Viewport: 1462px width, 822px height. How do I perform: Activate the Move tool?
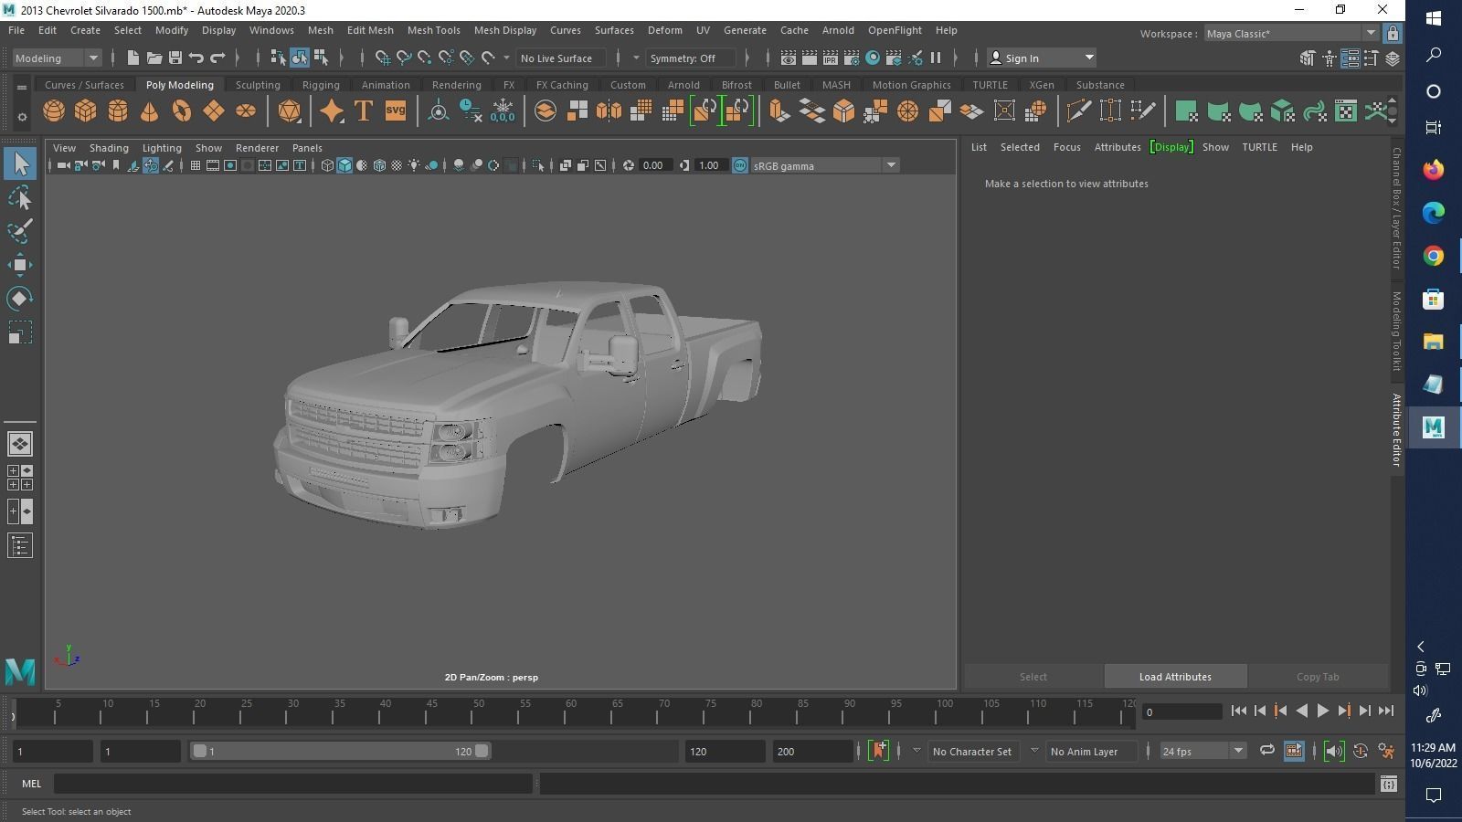coord(20,265)
